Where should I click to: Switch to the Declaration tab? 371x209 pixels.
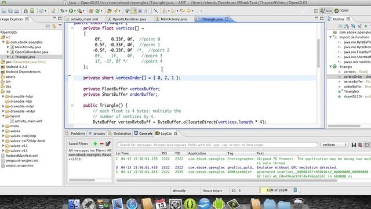[x=120, y=134]
